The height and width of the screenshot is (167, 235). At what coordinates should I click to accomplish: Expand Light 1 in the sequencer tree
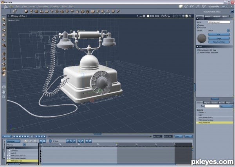9,153
